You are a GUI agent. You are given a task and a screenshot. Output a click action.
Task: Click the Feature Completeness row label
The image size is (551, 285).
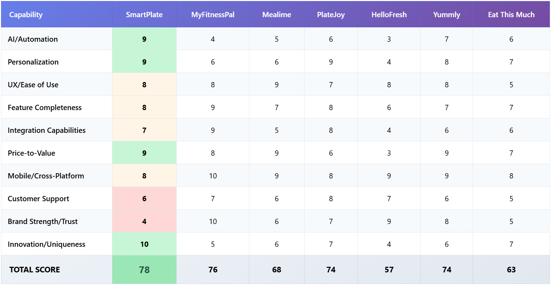tap(45, 108)
